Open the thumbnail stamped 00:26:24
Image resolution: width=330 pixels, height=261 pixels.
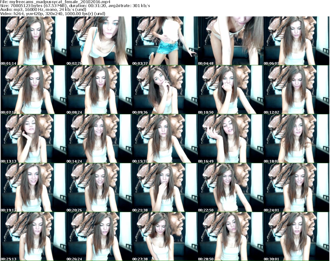[99, 237]
